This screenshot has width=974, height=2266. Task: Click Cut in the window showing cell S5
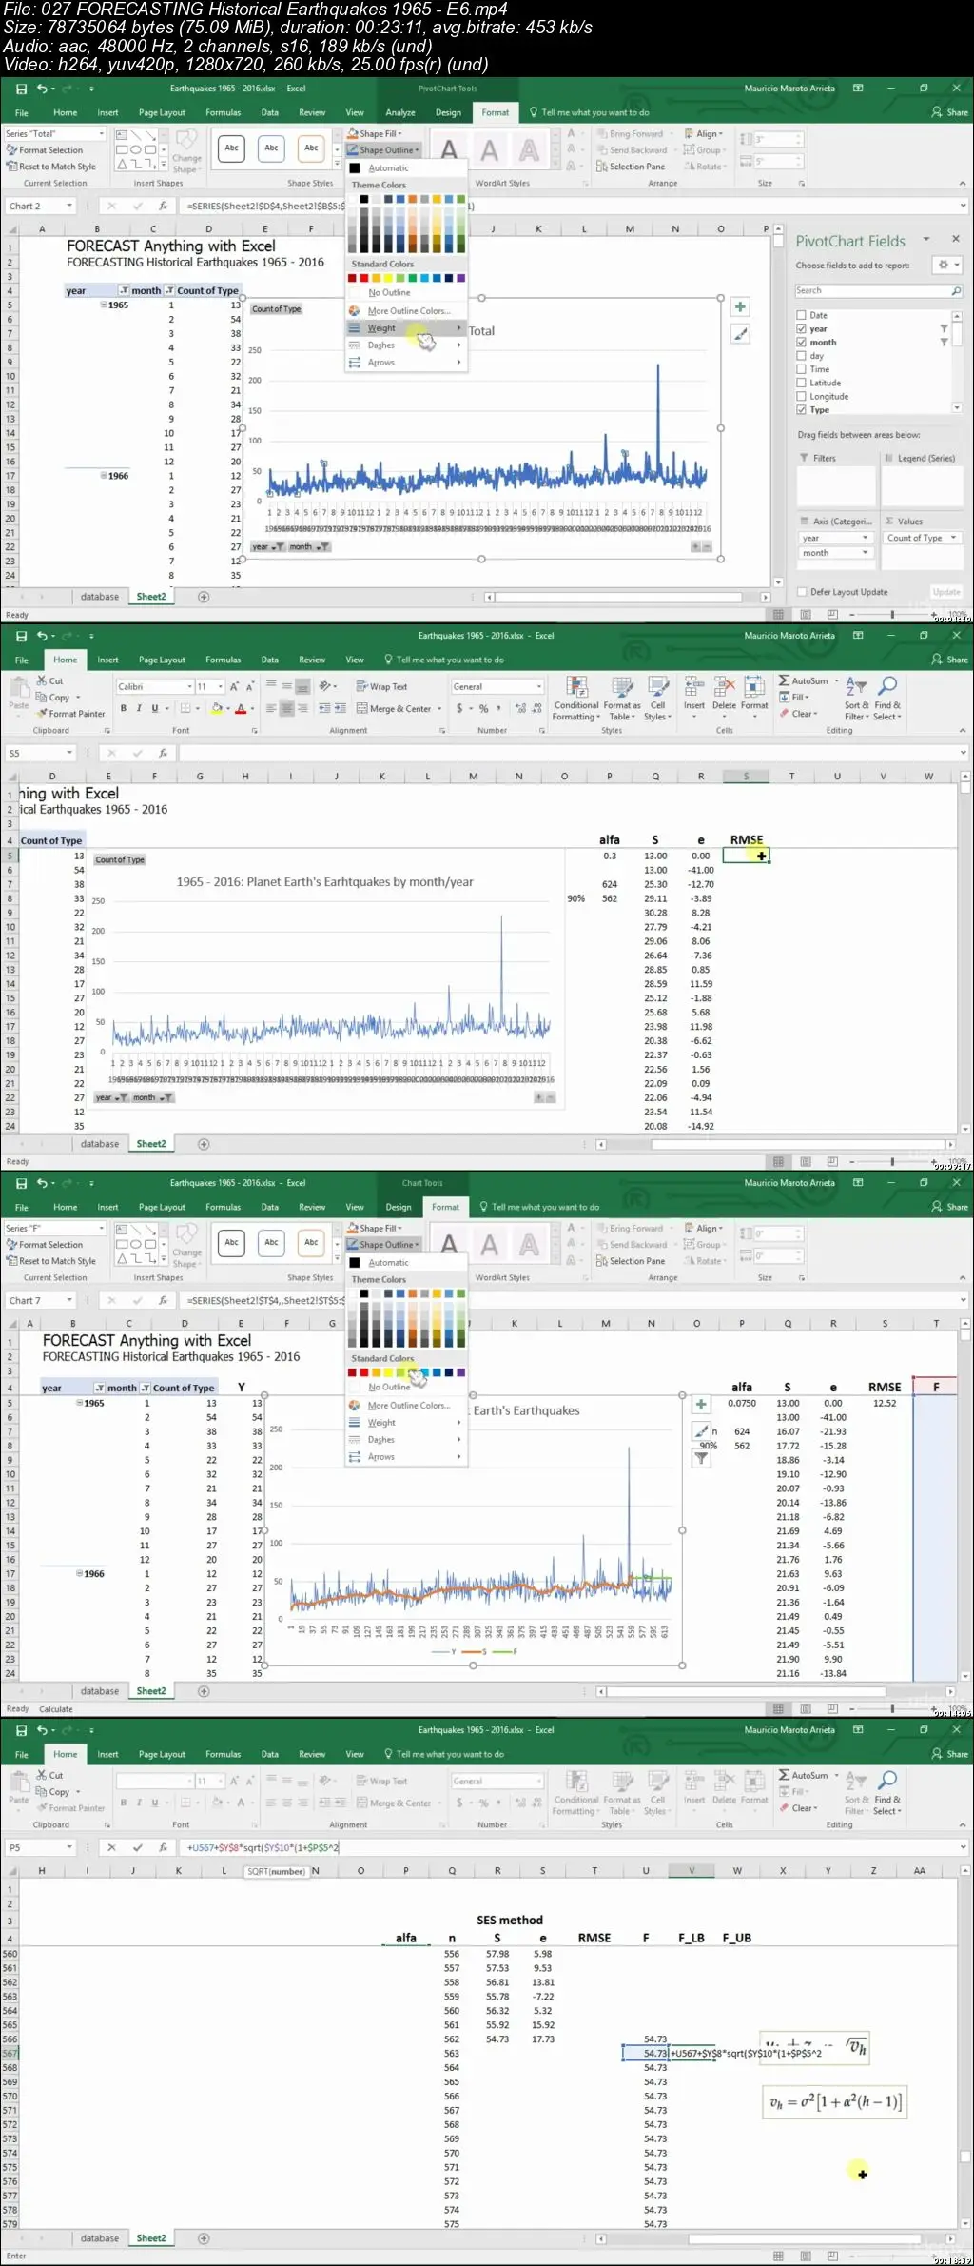(x=49, y=681)
